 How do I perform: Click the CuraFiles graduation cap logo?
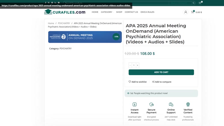pos(48,12)
